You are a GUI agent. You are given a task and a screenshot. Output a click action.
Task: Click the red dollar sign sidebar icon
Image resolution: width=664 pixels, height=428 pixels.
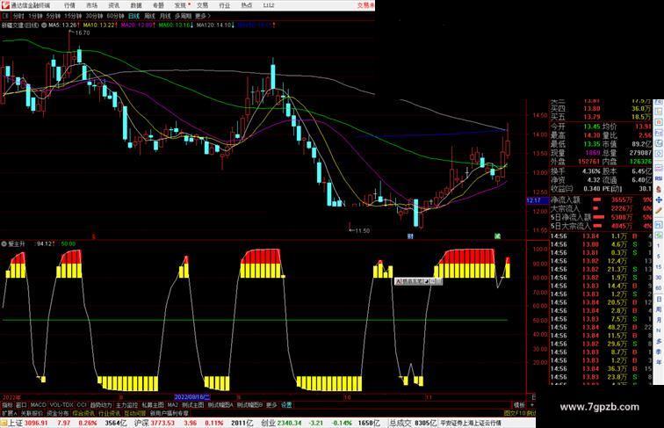659,190
